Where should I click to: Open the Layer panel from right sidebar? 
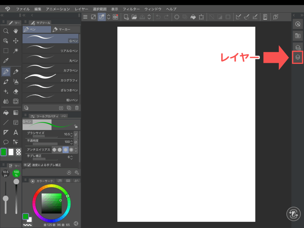click(297, 57)
